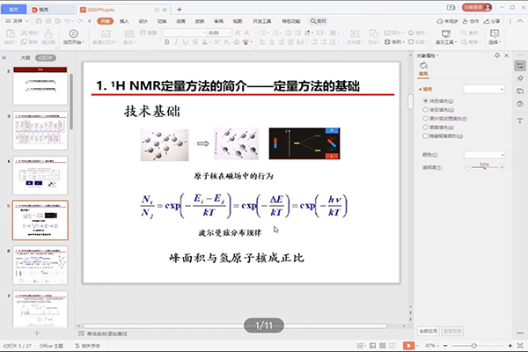Image resolution: width=528 pixels, height=352 pixels.
Task: Open the 颜色 color dropdown
Action: coord(483,155)
